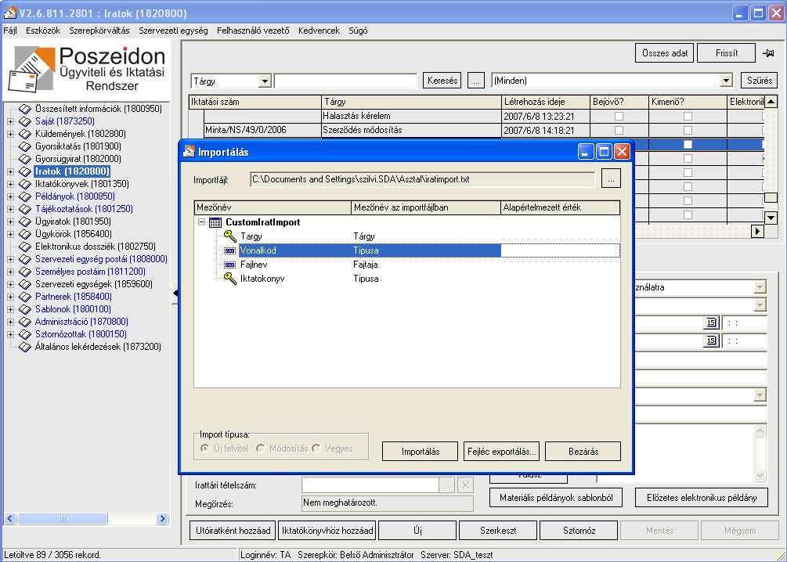Open the Szerepkörváltás menu
787x562 pixels.
click(99, 31)
